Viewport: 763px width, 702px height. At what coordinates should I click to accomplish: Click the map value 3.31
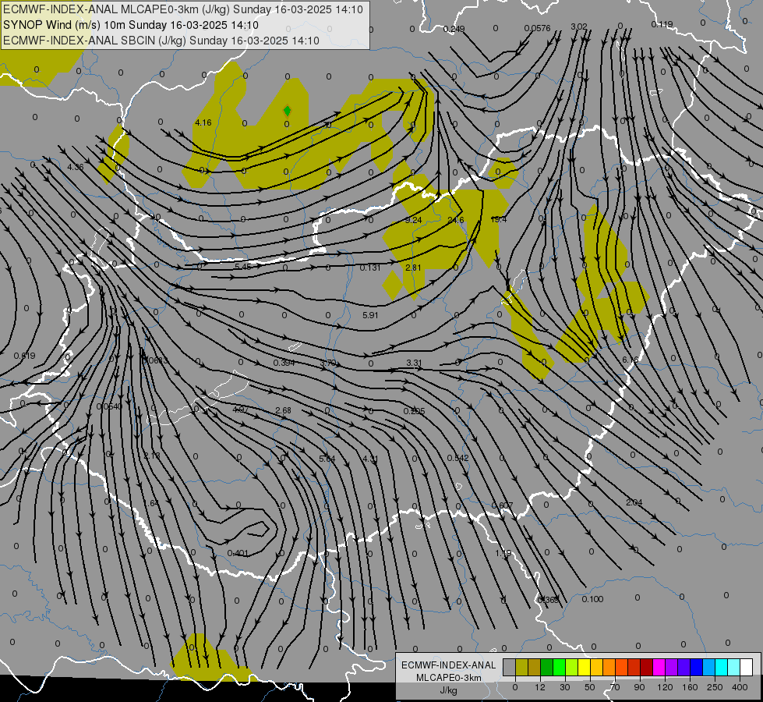pyautogui.click(x=414, y=363)
